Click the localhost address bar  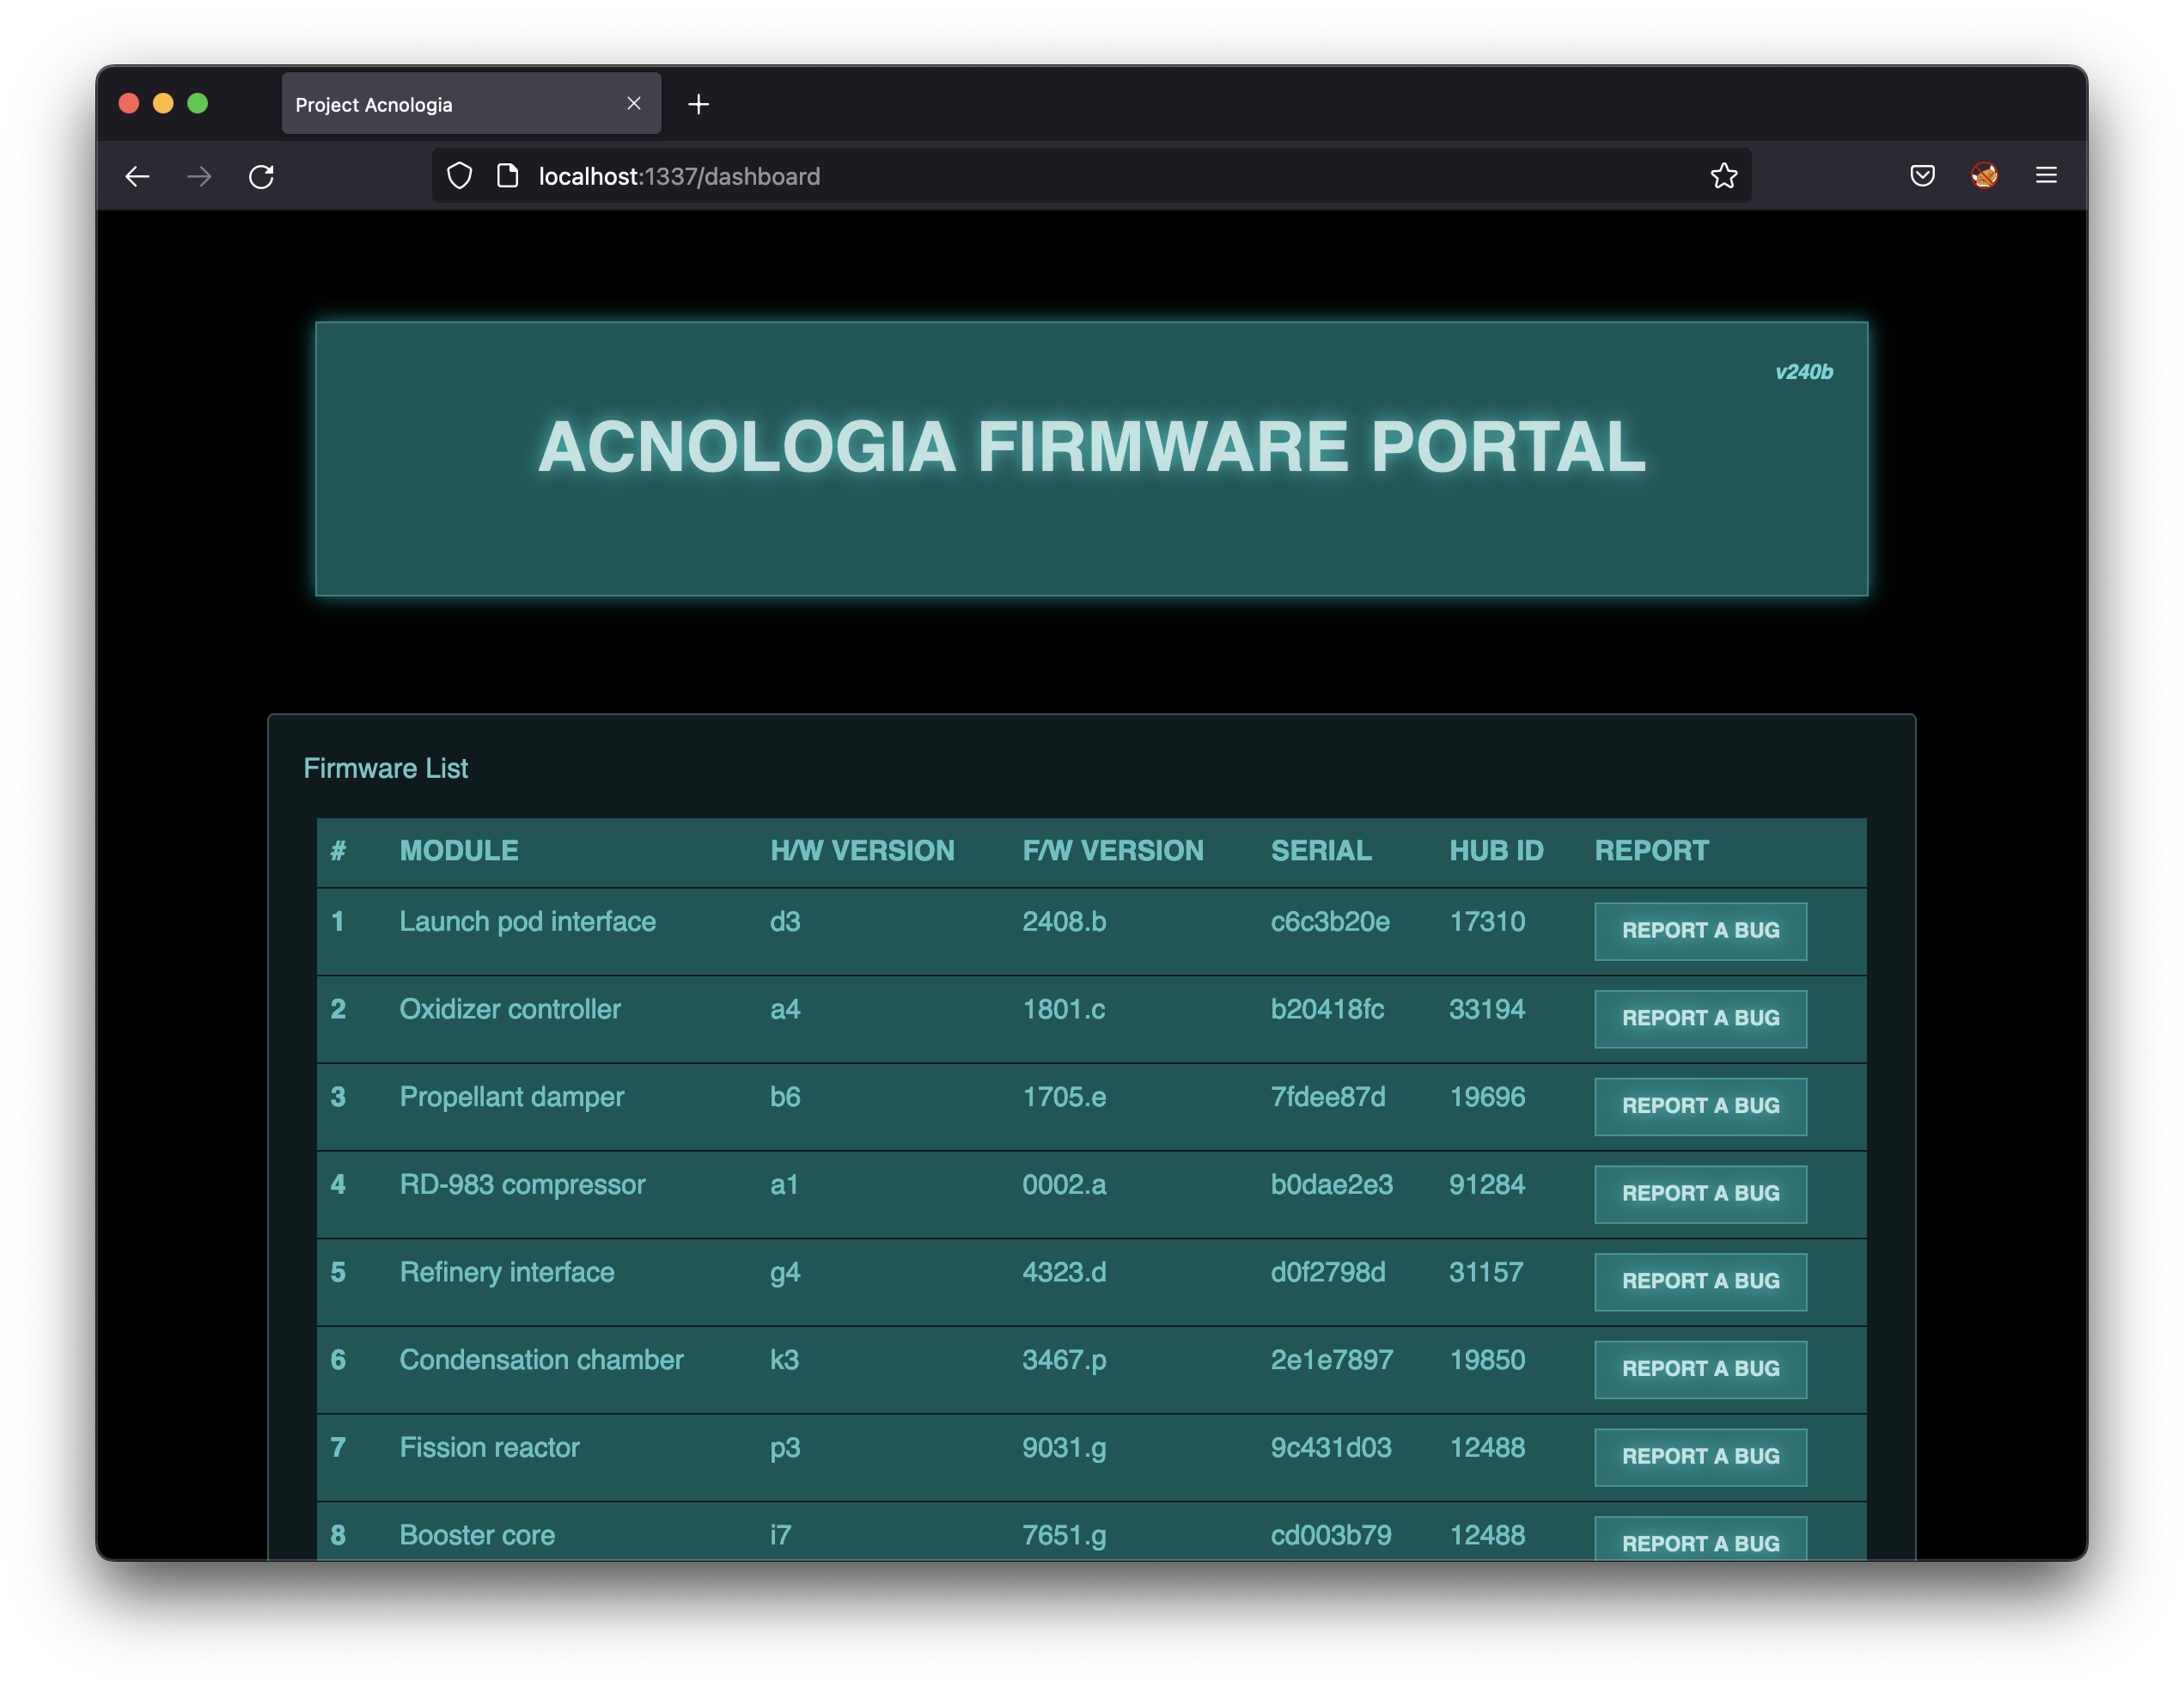[1100, 176]
